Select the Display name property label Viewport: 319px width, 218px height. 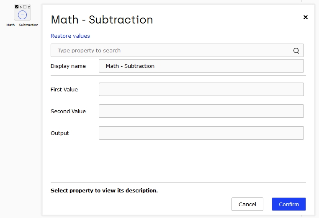tap(68, 66)
